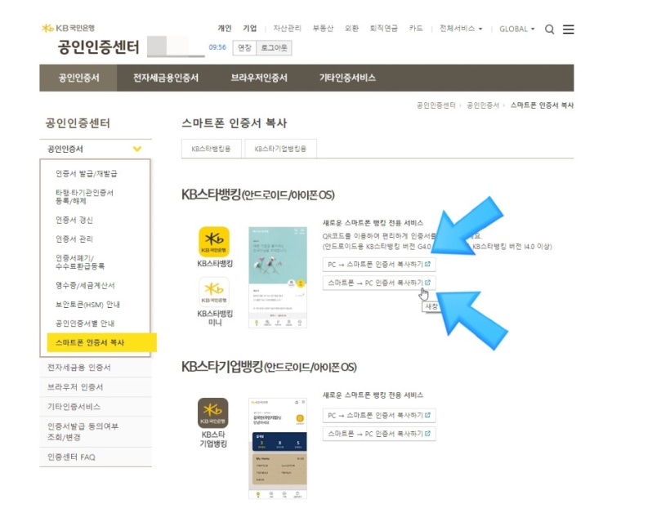
Task: Open 브라우저 인증서 sidebar section
Action: pyautogui.click(x=96, y=387)
